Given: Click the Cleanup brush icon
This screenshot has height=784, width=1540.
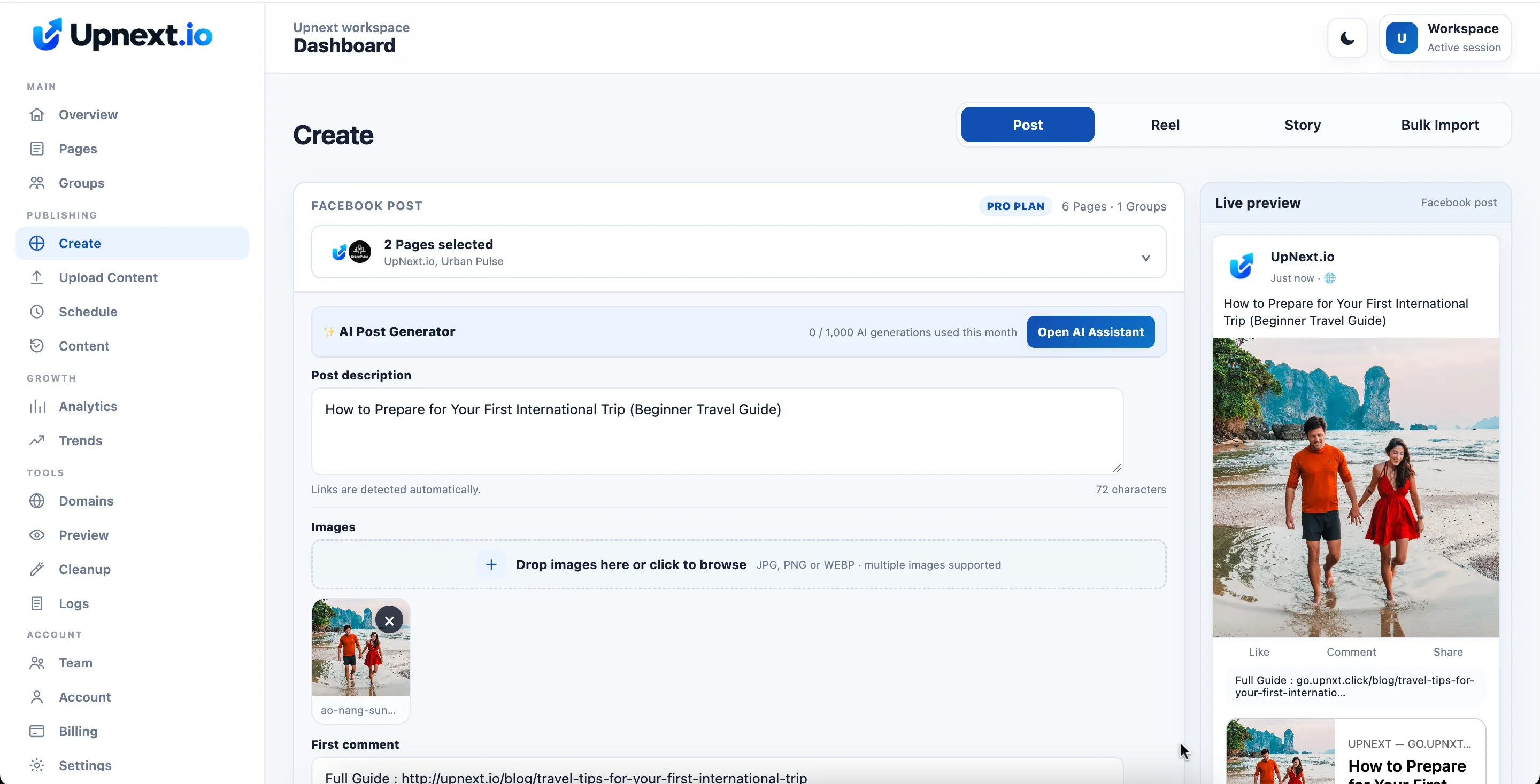Looking at the screenshot, I should pos(37,569).
